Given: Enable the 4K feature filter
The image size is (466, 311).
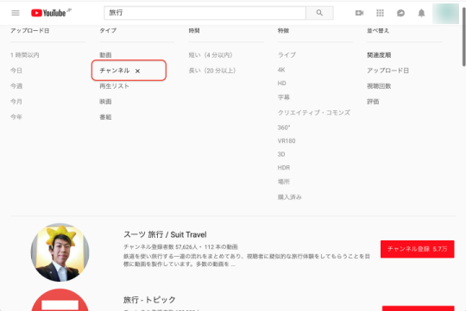Looking at the screenshot, I should point(281,70).
